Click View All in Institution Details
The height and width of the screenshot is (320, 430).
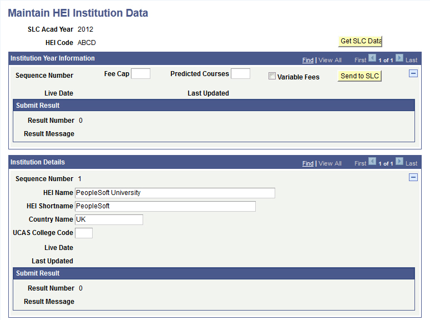click(330, 164)
